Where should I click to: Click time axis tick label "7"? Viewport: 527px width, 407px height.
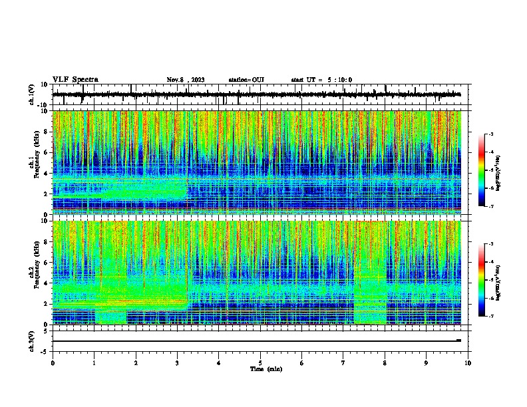pyautogui.click(x=343, y=363)
